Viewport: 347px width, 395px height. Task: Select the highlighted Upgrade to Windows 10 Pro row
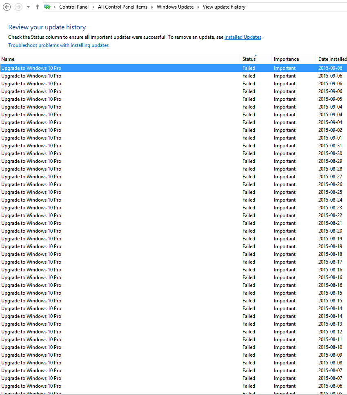click(x=173, y=68)
